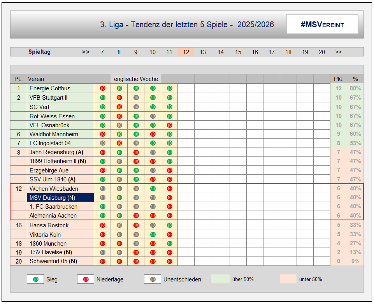Click the #MSVereint button
The image size is (374, 304).
click(322, 25)
